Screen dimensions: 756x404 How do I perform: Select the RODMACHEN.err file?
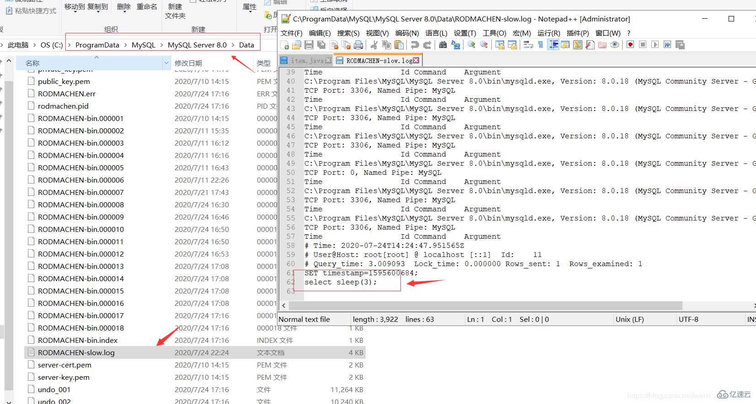[67, 94]
